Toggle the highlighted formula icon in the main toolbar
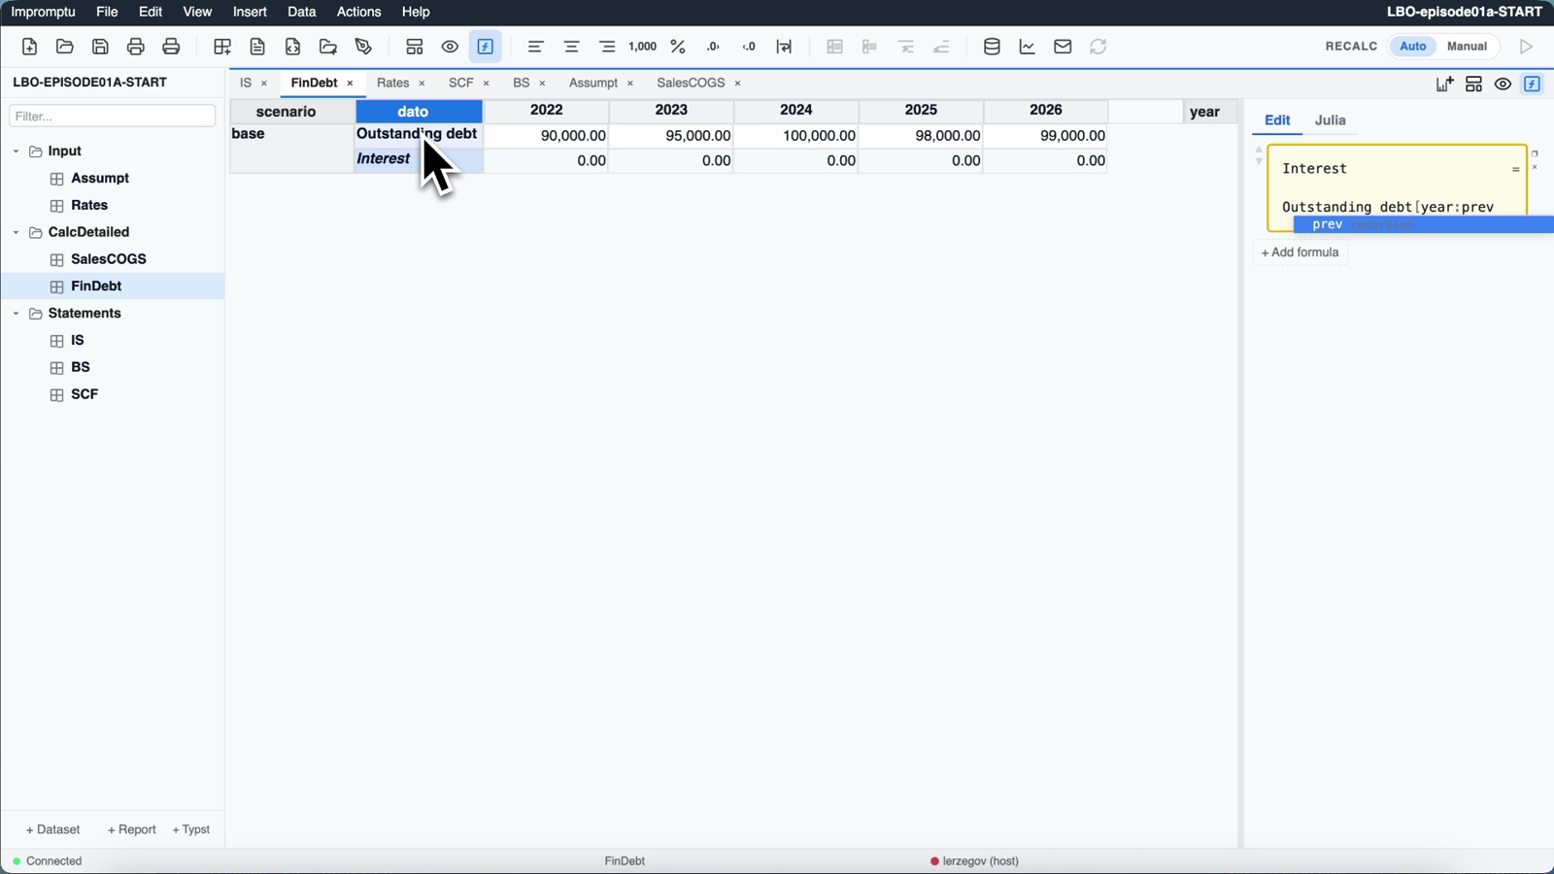The image size is (1554, 874). coord(486,47)
